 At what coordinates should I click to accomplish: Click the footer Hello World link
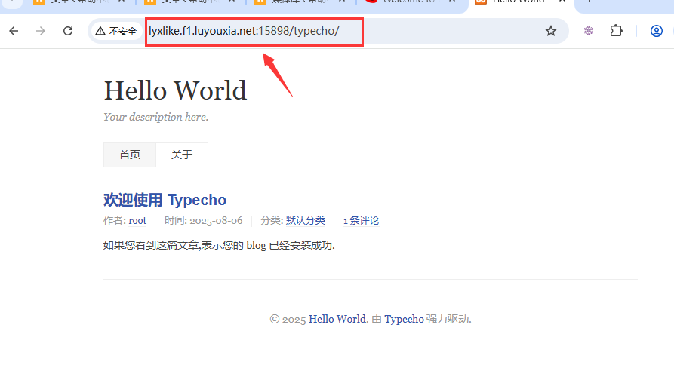click(x=337, y=319)
